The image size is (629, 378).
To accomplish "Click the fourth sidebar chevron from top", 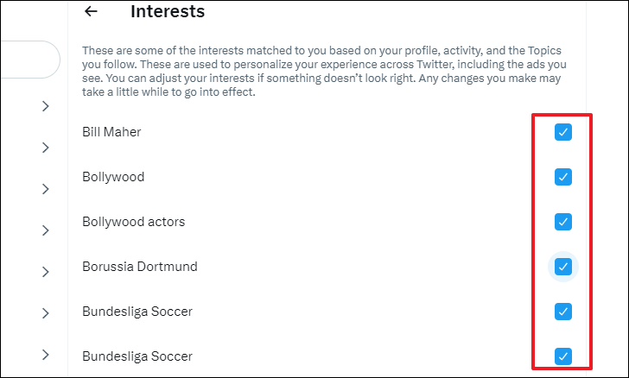I will coord(45,230).
